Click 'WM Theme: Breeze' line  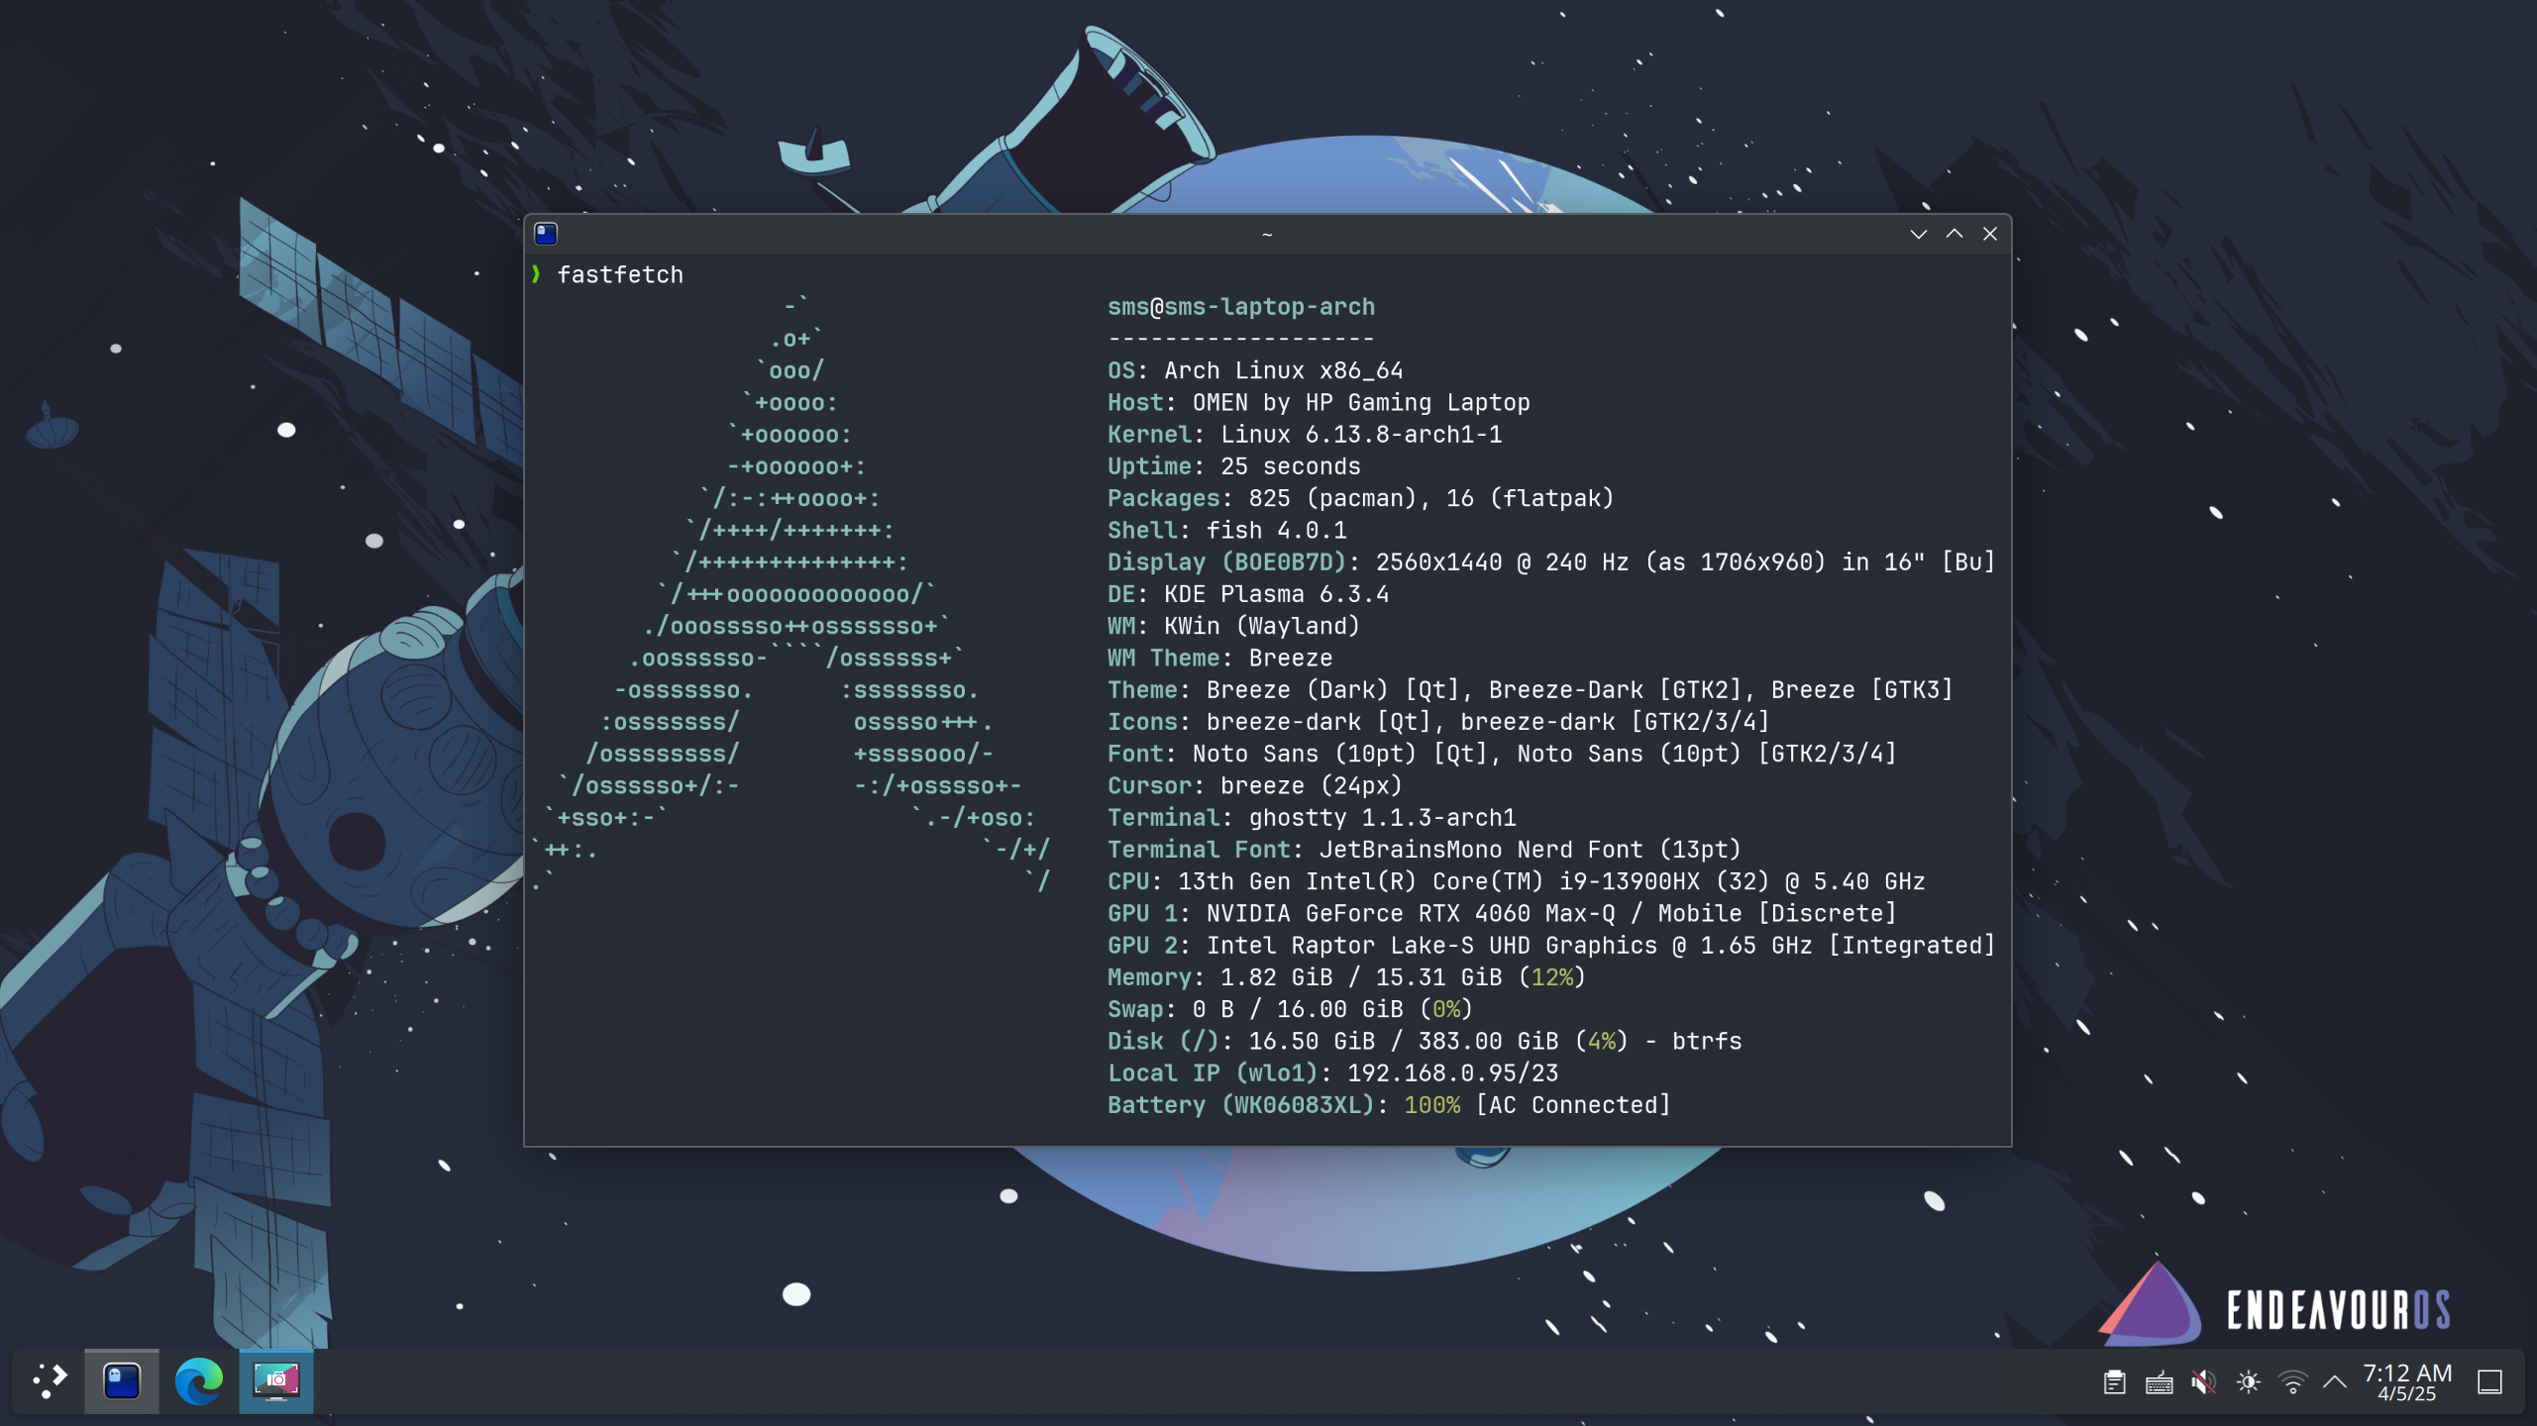[1219, 659]
